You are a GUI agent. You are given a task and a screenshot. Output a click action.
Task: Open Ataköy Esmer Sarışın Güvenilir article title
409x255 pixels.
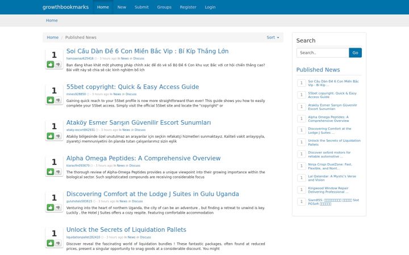[x=139, y=122]
